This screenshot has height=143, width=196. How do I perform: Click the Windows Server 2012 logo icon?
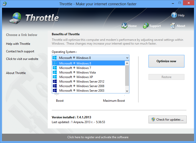pyautogui.click(x=55, y=81)
